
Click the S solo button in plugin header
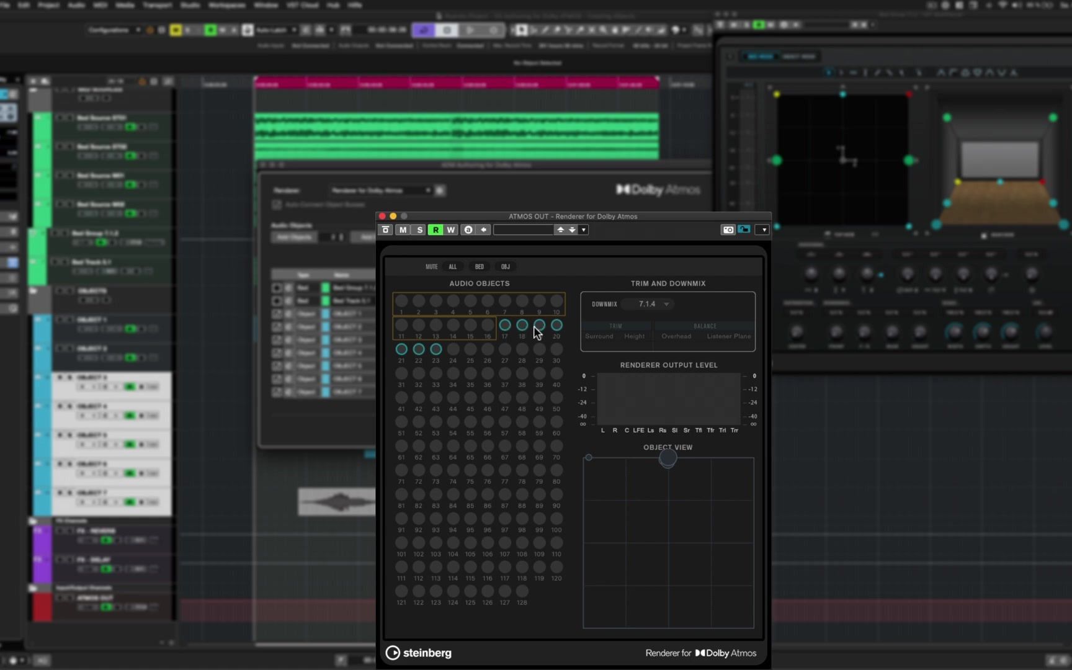click(419, 230)
